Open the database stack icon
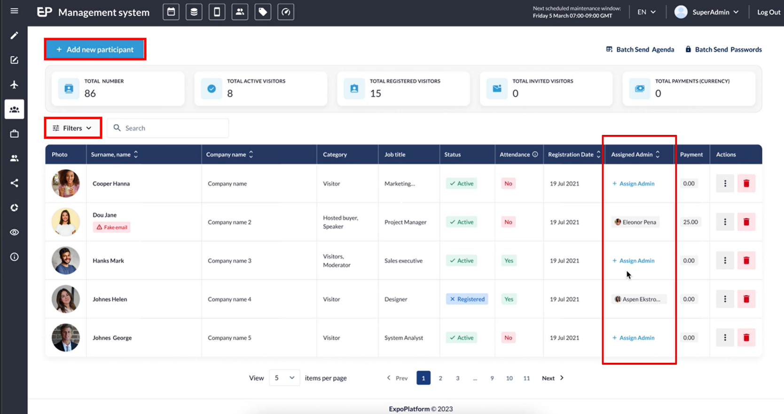The width and height of the screenshot is (784, 414). (194, 12)
